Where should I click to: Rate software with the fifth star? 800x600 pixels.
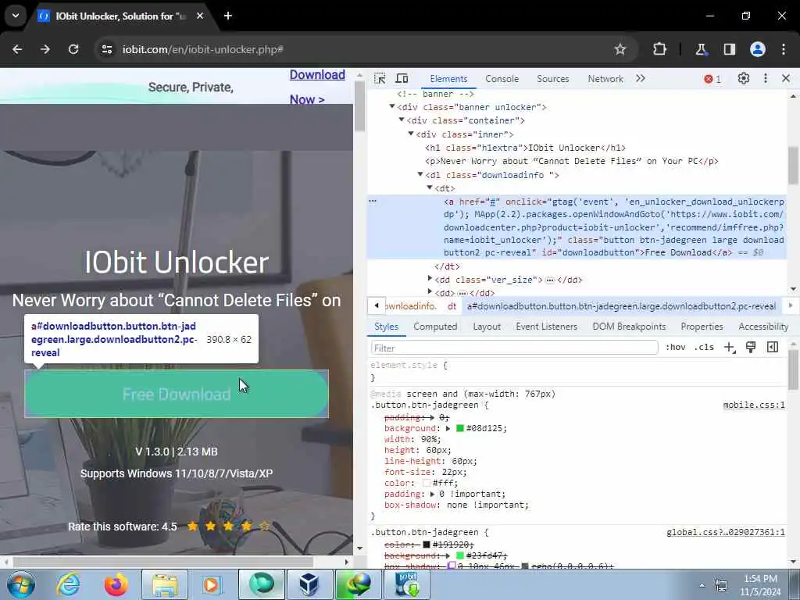coord(264,526)
